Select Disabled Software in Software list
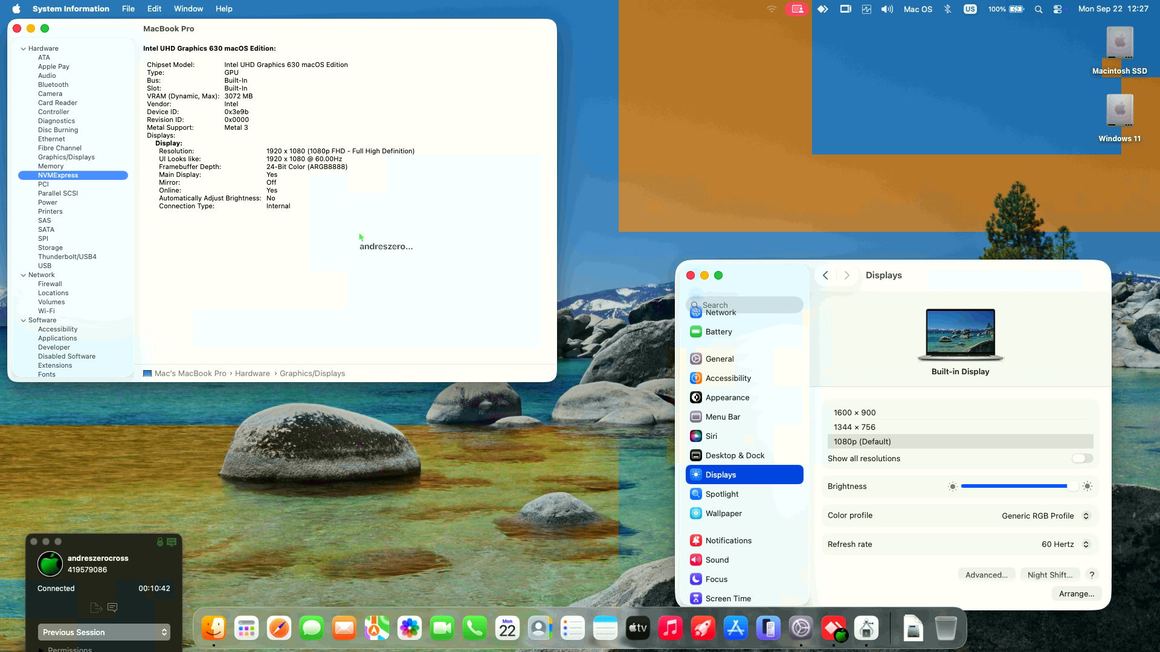1160x652 pixels. (x=66, y=357)
